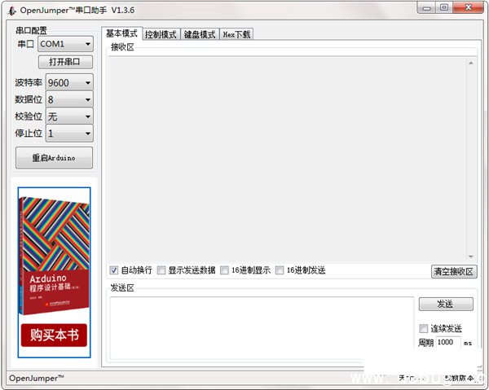Toggle the 显示发送数据 checkbox
The width and height of the screenshot is (489, 390).
click(x=161, y=270)
